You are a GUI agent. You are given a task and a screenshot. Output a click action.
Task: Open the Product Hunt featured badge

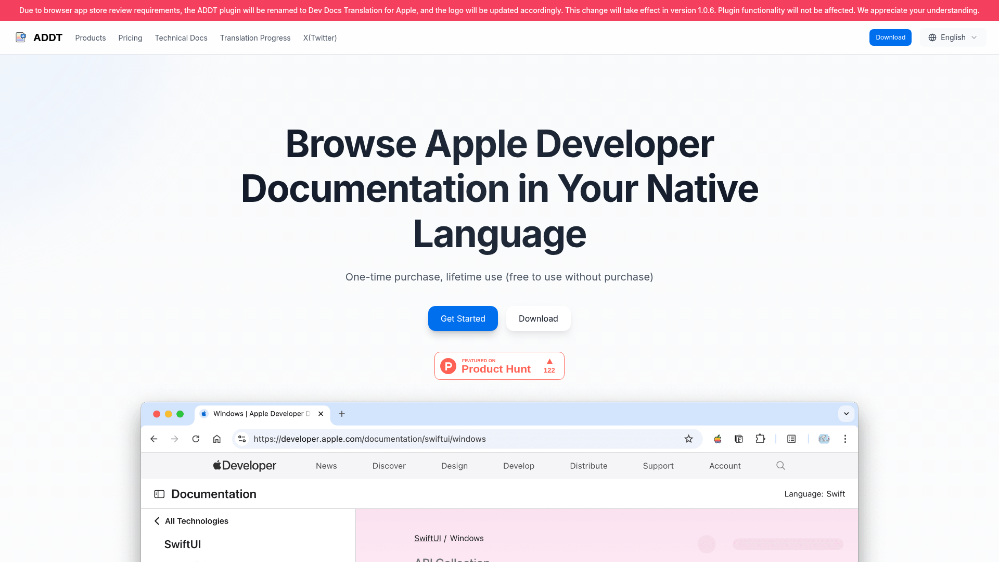click(x=499, y=366)
